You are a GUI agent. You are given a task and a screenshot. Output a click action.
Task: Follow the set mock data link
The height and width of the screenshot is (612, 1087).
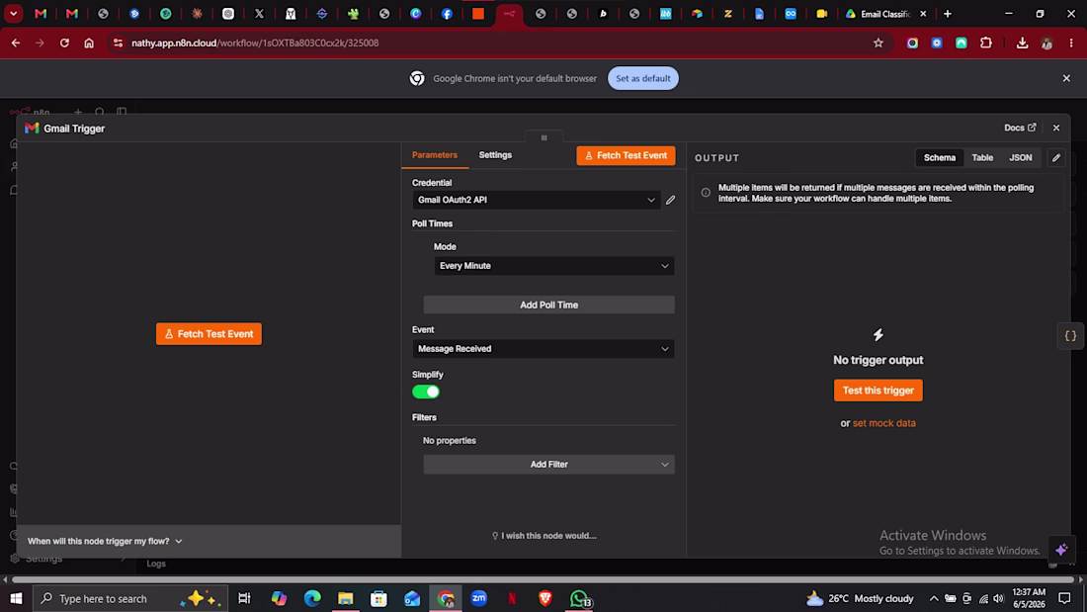[883, 423]
